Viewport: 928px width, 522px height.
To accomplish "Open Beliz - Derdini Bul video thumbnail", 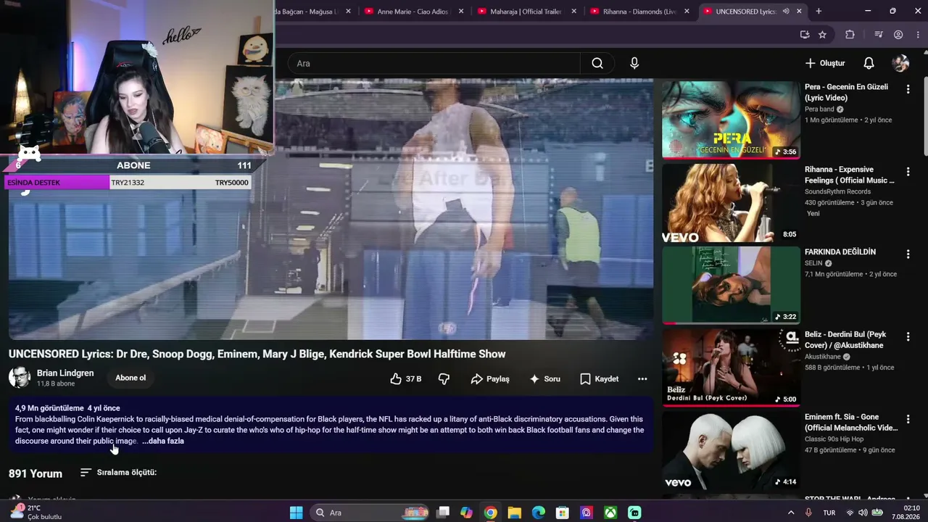I will click(731, 368).
